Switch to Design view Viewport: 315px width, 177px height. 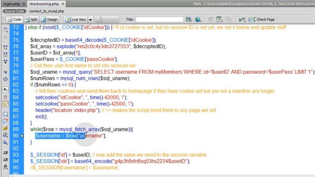coord(49,20)
